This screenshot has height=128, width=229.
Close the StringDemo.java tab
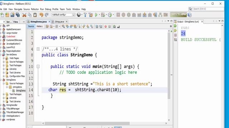pos(49,21)
